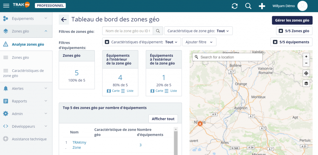Click the Nom de la zone géo input field
This screenshot has height=155, width=318.
click(128, 31)
